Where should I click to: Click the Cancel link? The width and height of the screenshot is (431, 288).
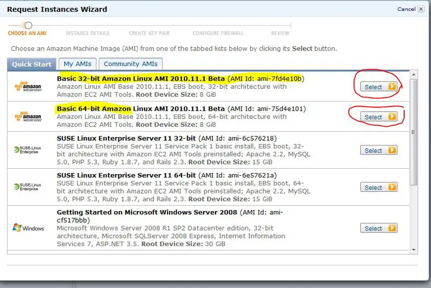coord(406,9)
